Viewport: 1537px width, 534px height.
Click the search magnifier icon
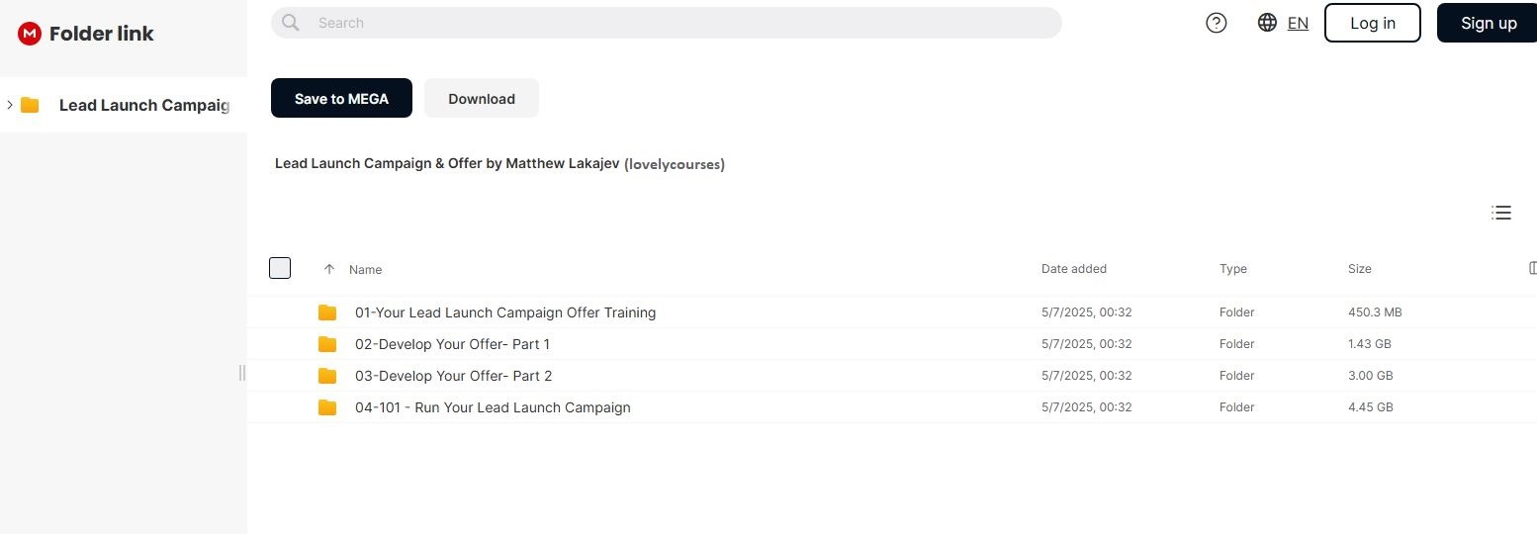pos(290,23)
